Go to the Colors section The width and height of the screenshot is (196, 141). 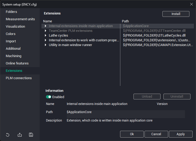(11, 34)
